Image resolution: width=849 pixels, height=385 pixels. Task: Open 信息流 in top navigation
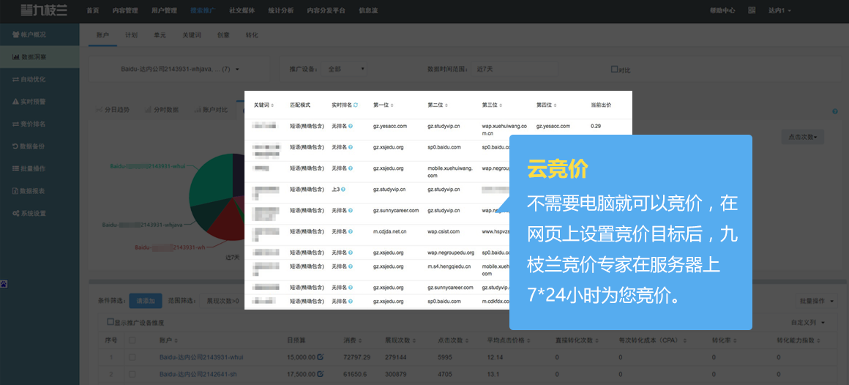coord(368,10)
